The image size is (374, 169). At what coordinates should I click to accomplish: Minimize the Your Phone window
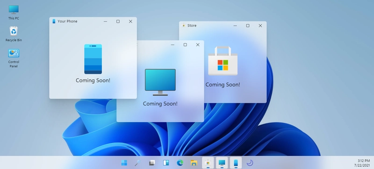(x=106, y=21)
